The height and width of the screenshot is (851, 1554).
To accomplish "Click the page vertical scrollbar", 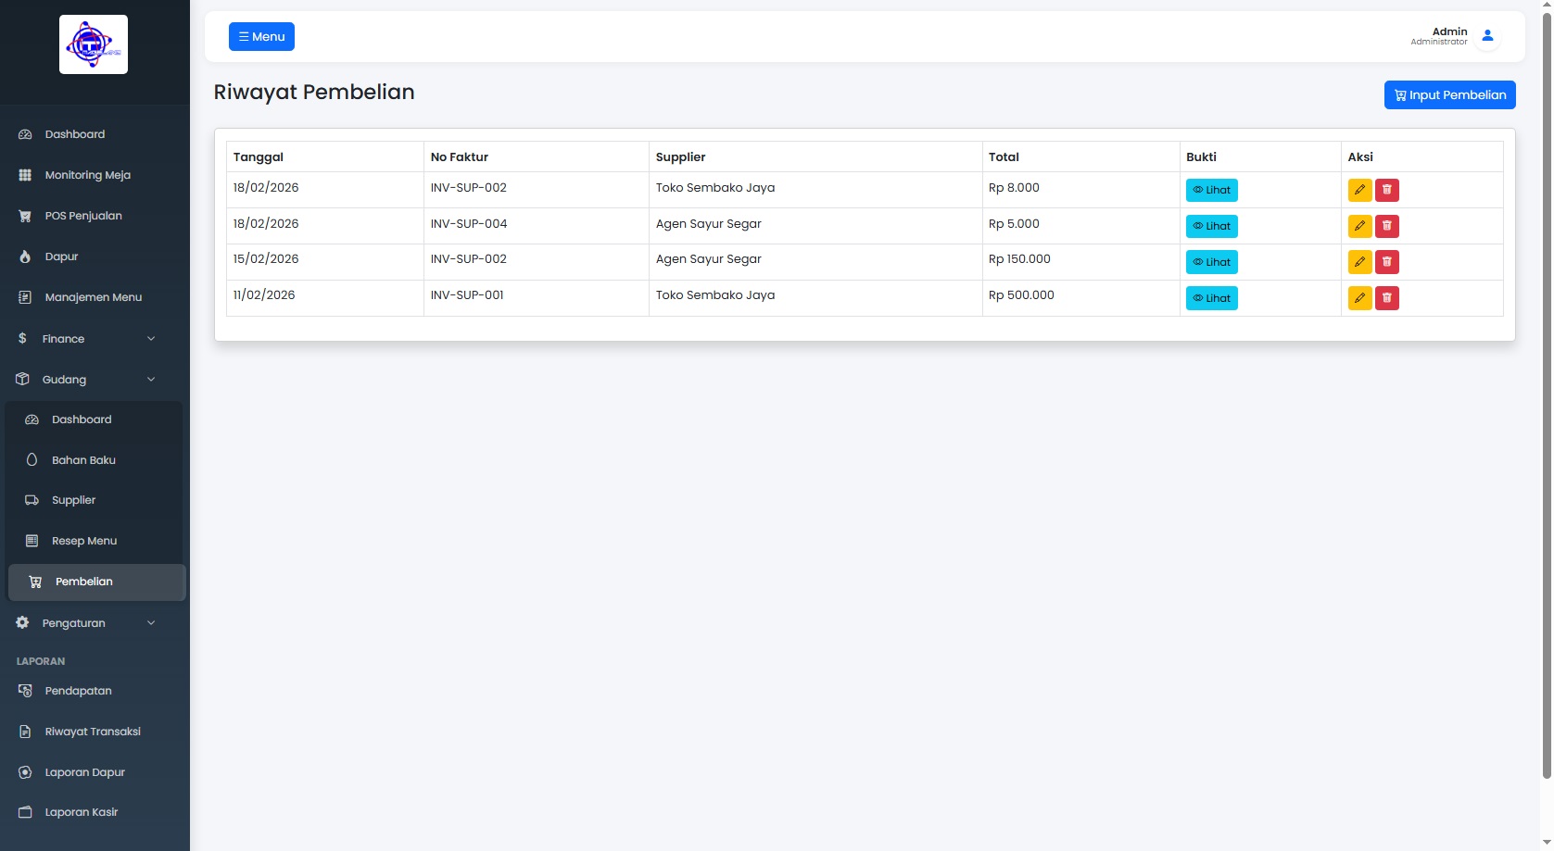I will [x=1547, y=396].
